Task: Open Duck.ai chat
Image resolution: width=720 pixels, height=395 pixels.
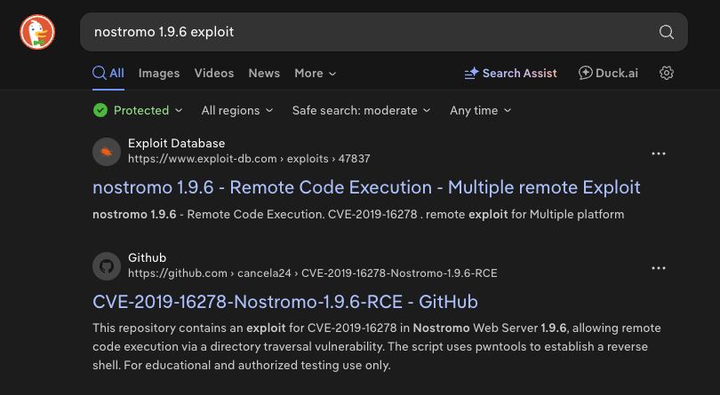Action: pos(608,73)
